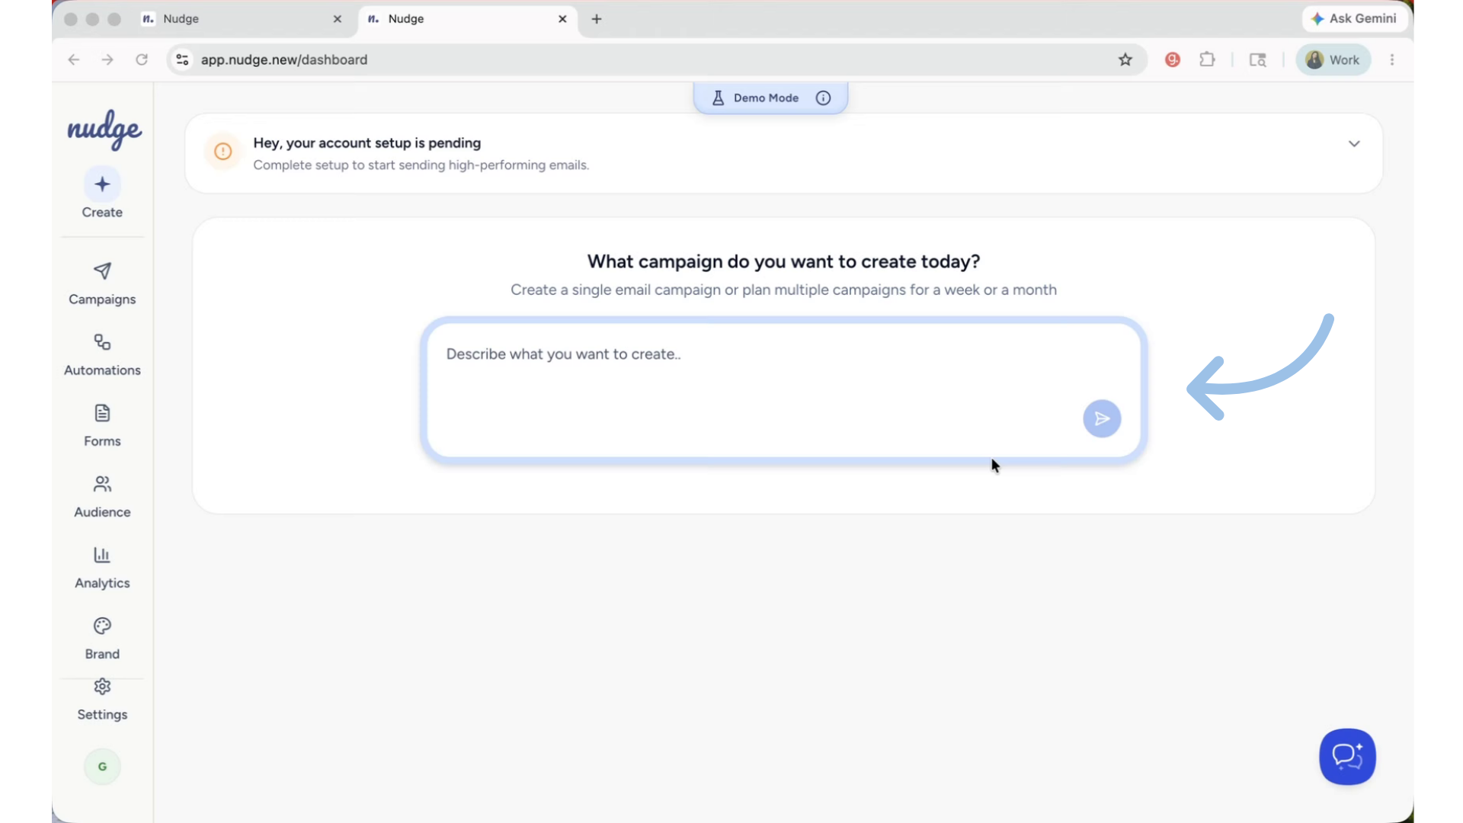
Task: Open Brand palette settings
Action: [x=102, y=638]
